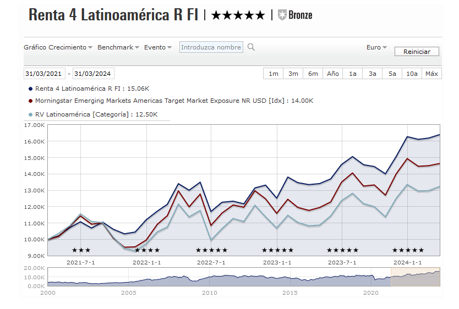
Task: Select the Año period button
Action: pyautogui.click(x=333, y=74)
